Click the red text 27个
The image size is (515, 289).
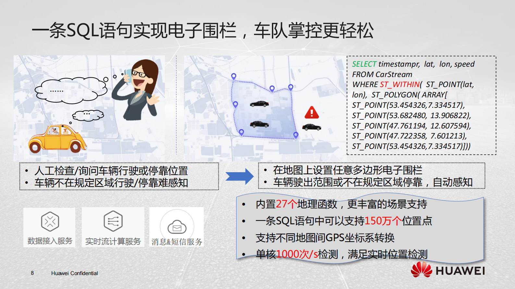pyautogui.click(x=286, y=204)
